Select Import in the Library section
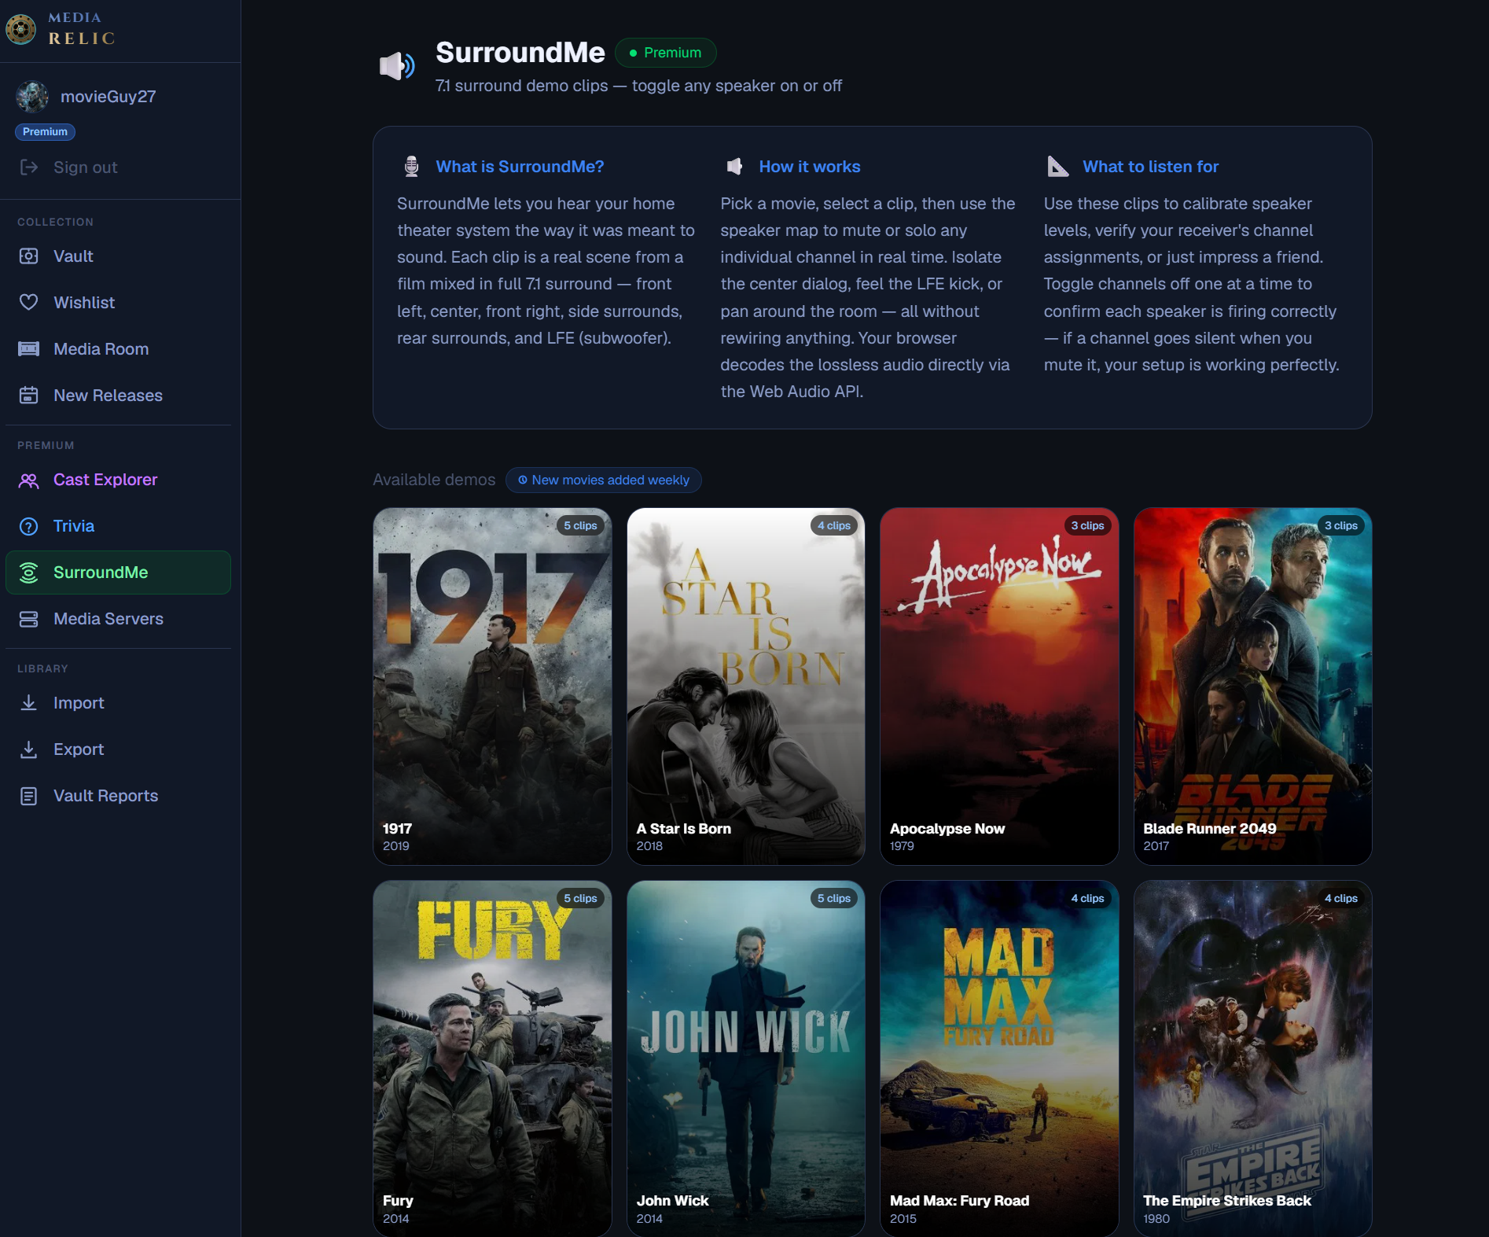1489x1237 pixels. 118,703
